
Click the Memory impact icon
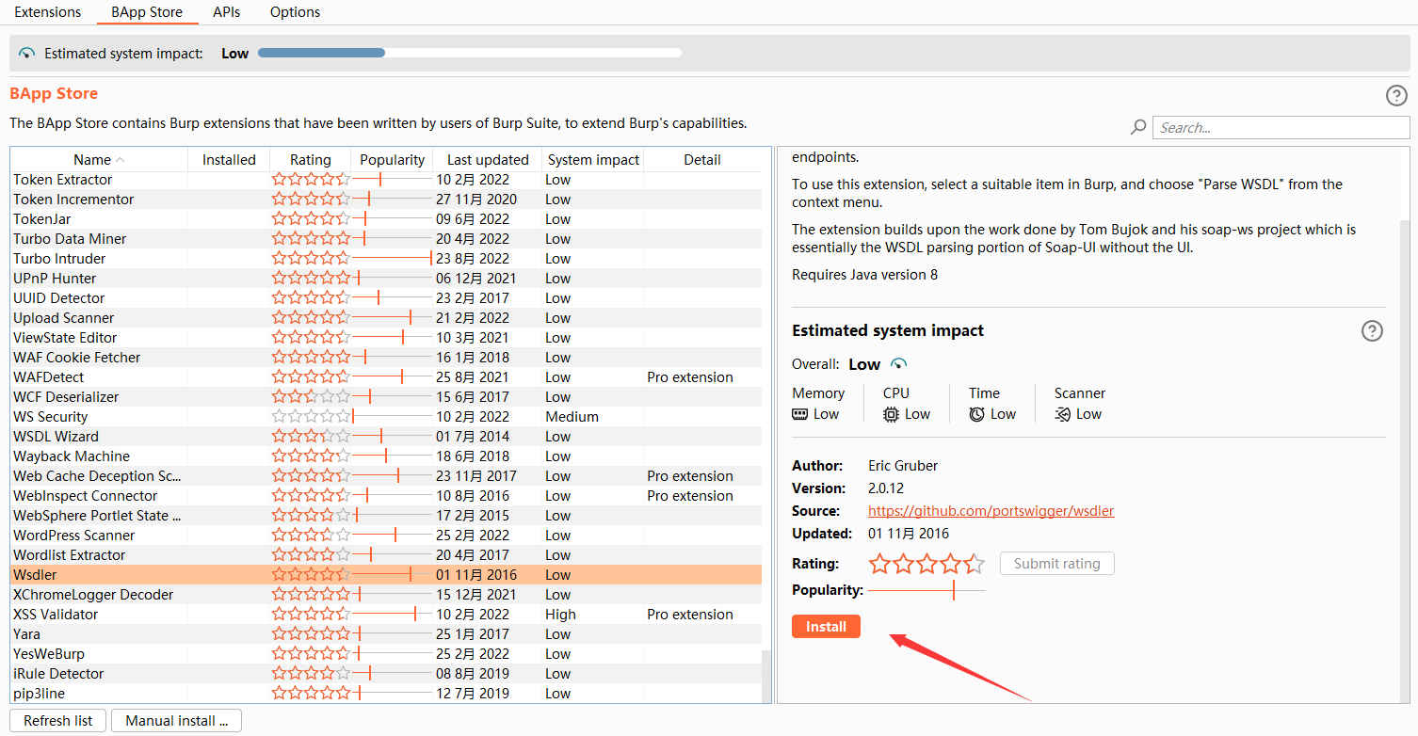800,414
